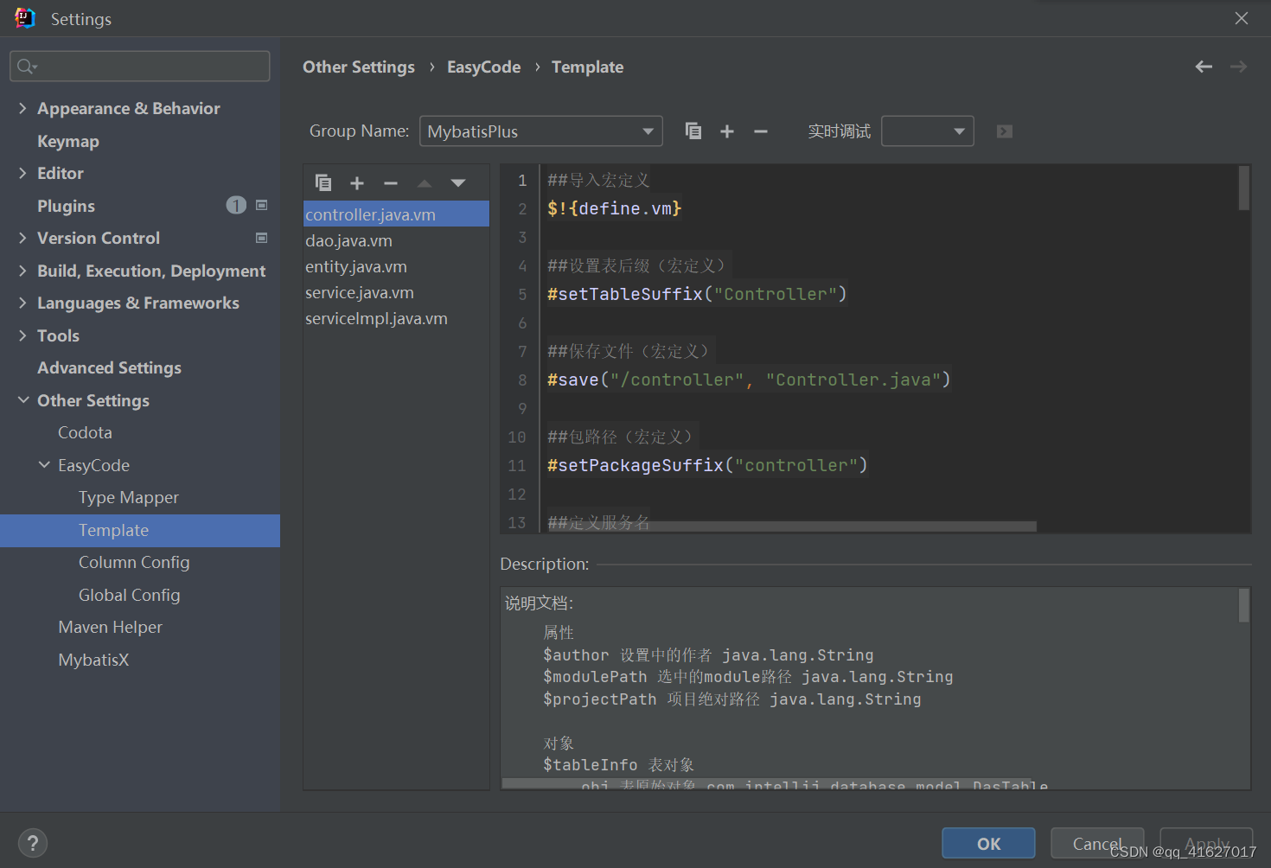1271x868 pixels.
Task: Dismiss dialog with the Cancel button
Action: click(1096, 843)
